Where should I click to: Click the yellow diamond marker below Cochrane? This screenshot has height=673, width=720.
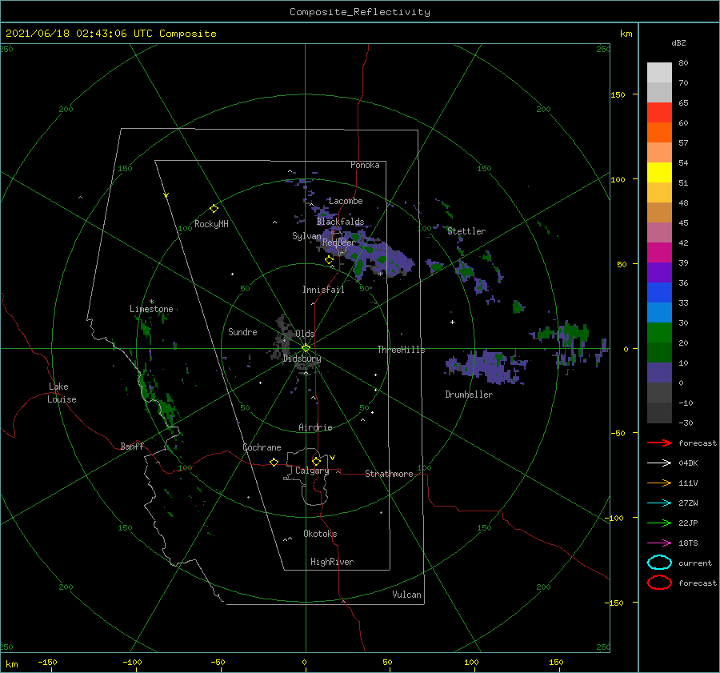274,462
